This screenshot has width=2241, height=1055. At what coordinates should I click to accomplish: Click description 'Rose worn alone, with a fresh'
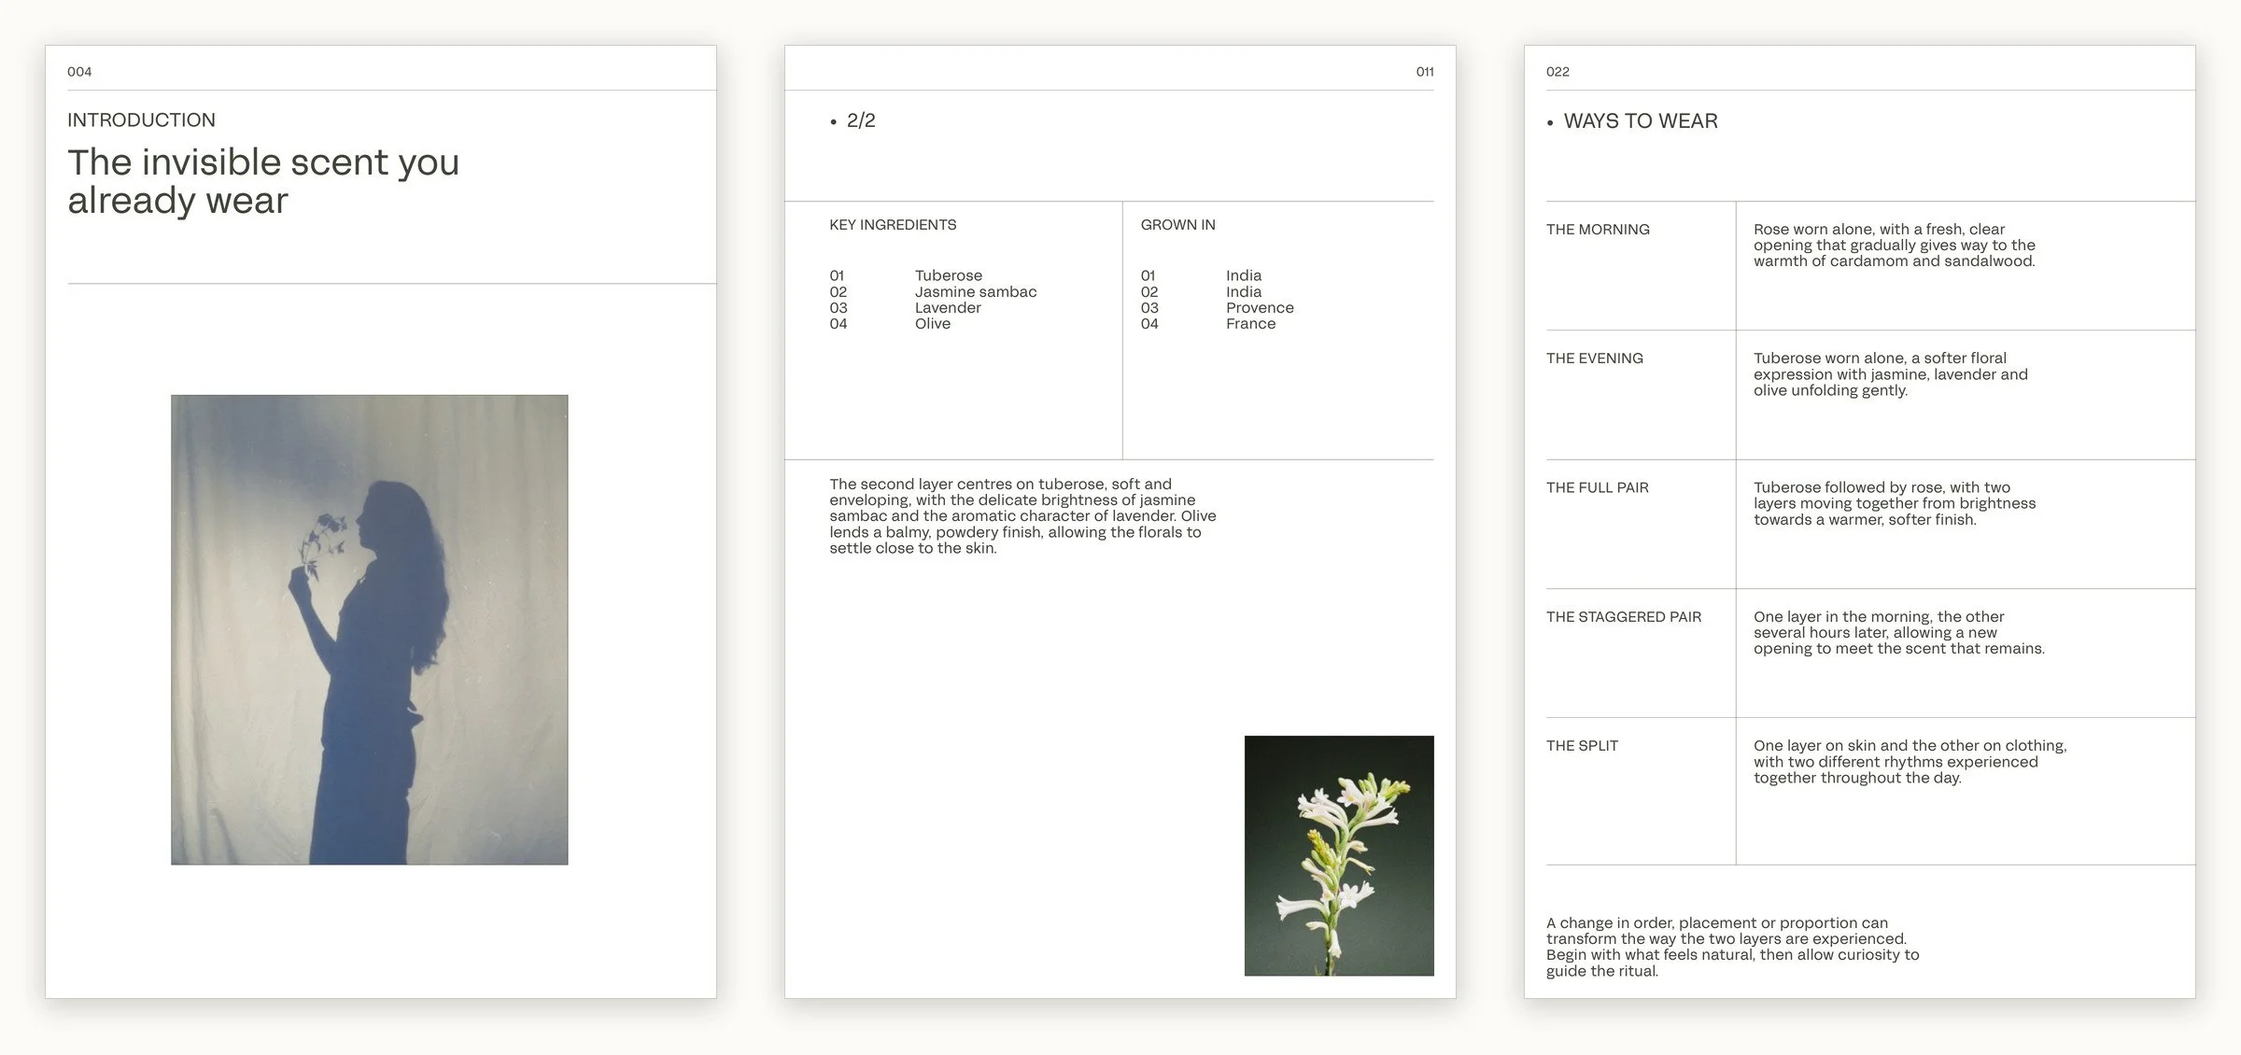point(1895,246)
